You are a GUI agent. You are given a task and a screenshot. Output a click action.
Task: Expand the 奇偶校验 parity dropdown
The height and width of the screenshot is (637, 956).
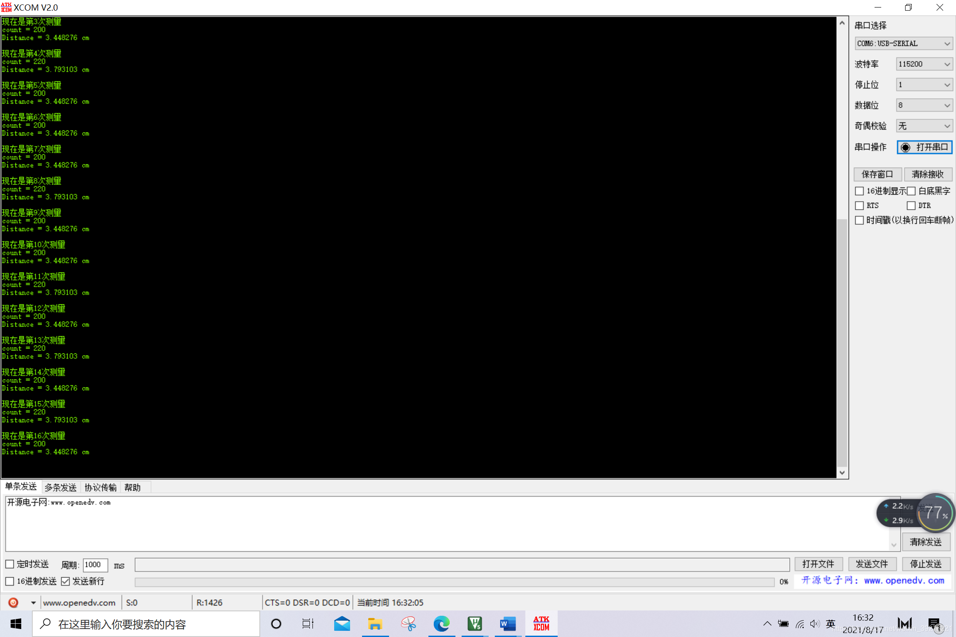[924, 126]
